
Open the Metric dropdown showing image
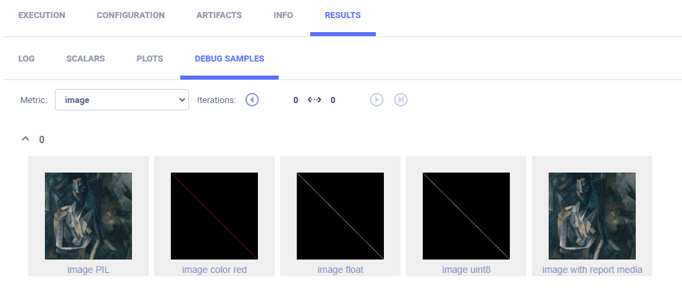point(121,100)
